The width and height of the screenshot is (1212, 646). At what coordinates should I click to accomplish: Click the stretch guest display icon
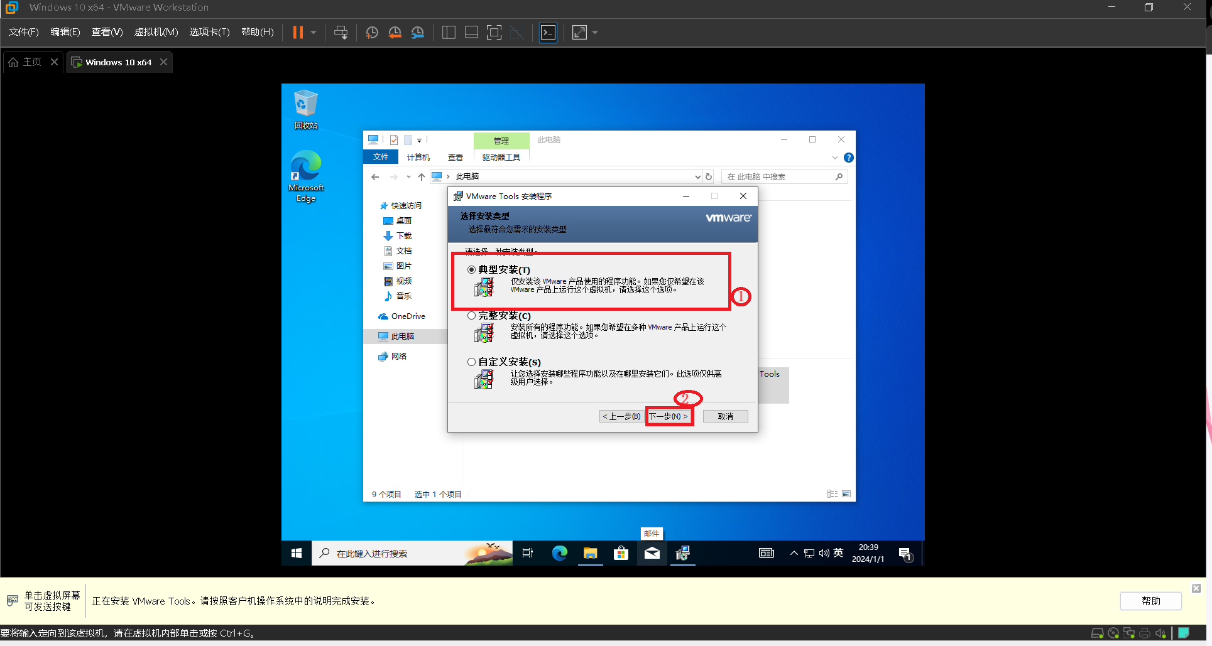[579, 33]
